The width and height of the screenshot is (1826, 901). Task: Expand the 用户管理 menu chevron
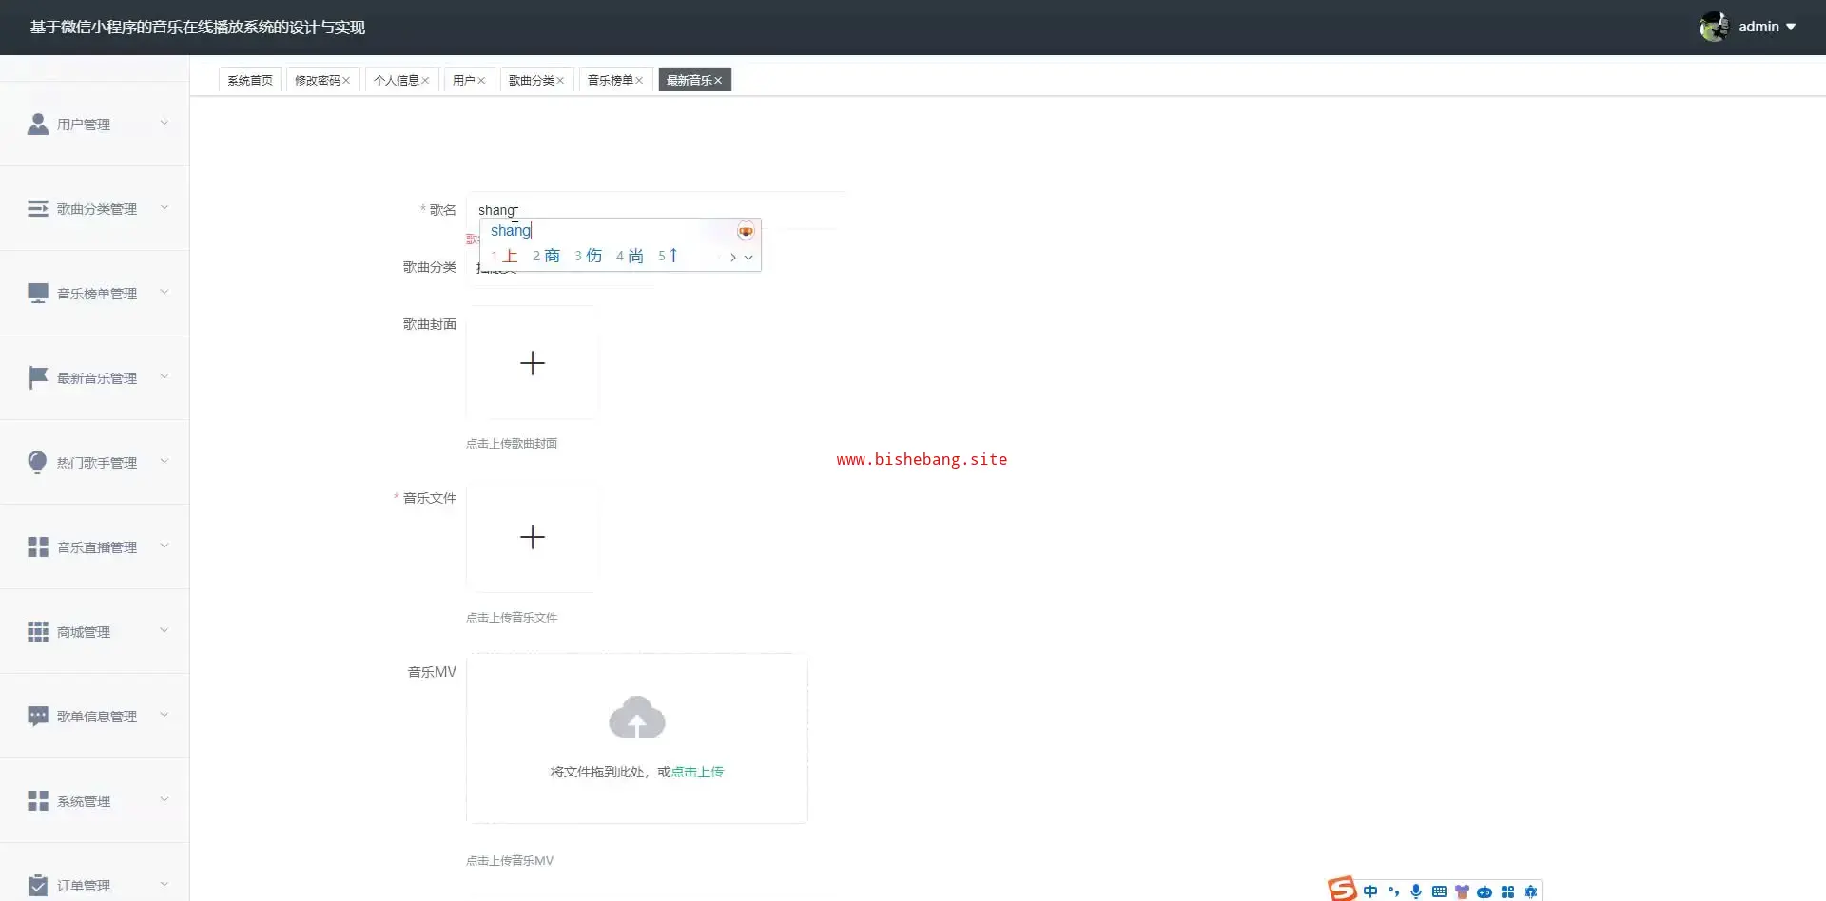164,123
